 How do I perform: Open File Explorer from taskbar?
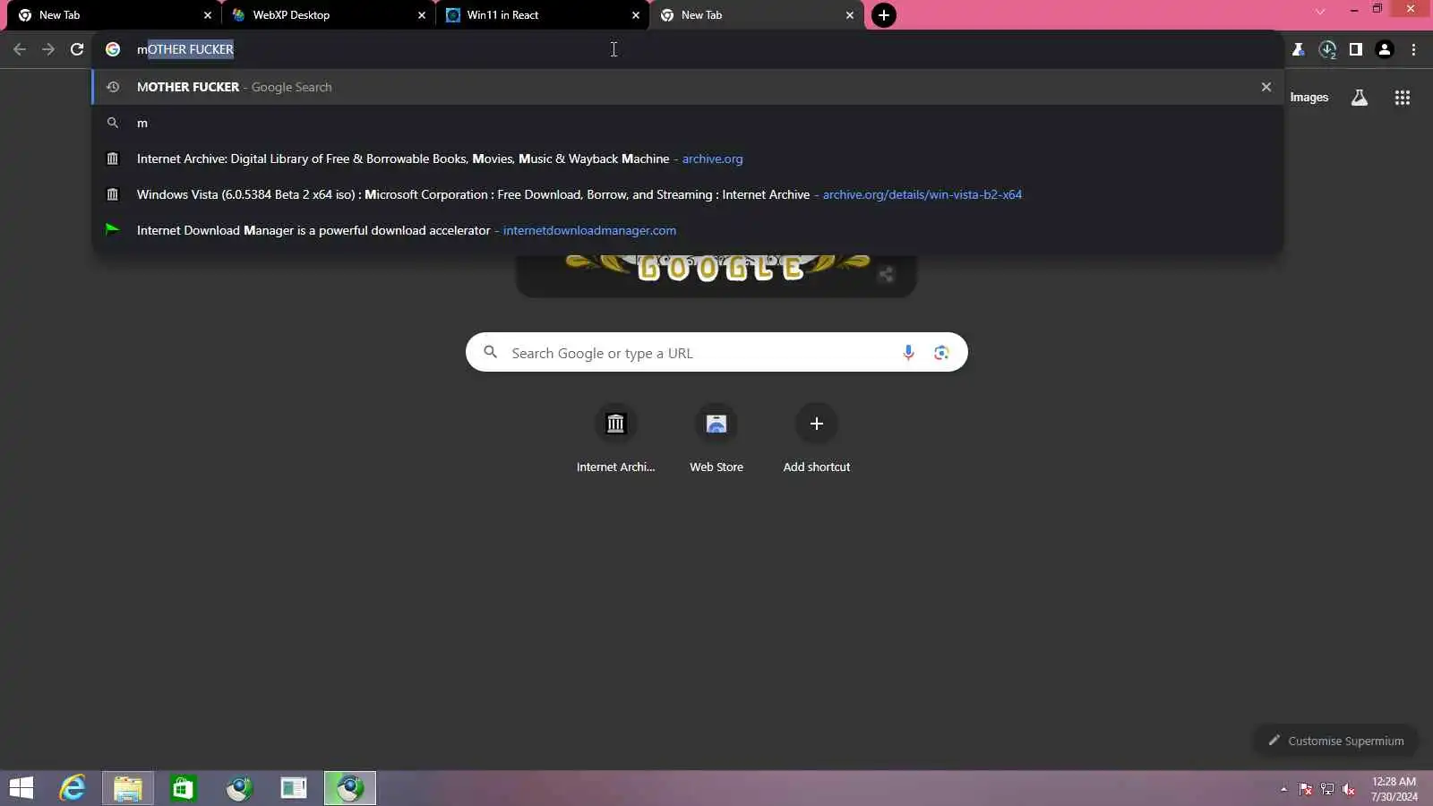coord(128,788)
